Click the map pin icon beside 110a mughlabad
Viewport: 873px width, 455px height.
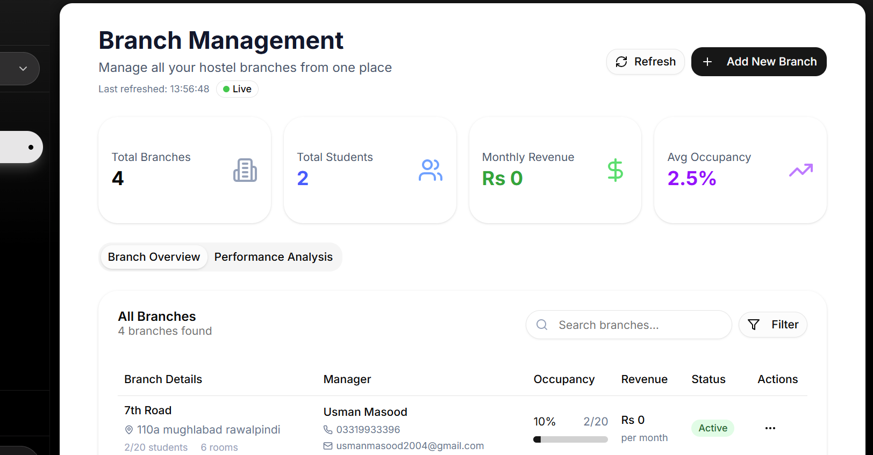[x=129, y=430]
